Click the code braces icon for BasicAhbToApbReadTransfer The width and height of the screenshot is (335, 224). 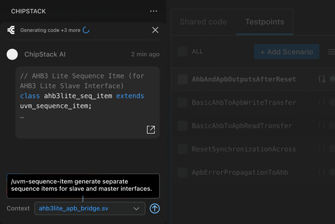click(x=322, y=126)
